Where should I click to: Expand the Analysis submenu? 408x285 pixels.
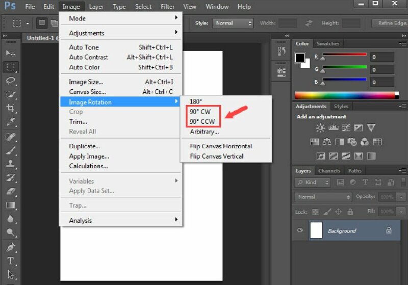coord(121,221)
